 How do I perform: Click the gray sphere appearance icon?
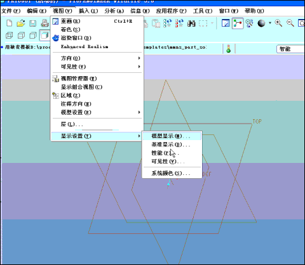[x=261, y=23]
